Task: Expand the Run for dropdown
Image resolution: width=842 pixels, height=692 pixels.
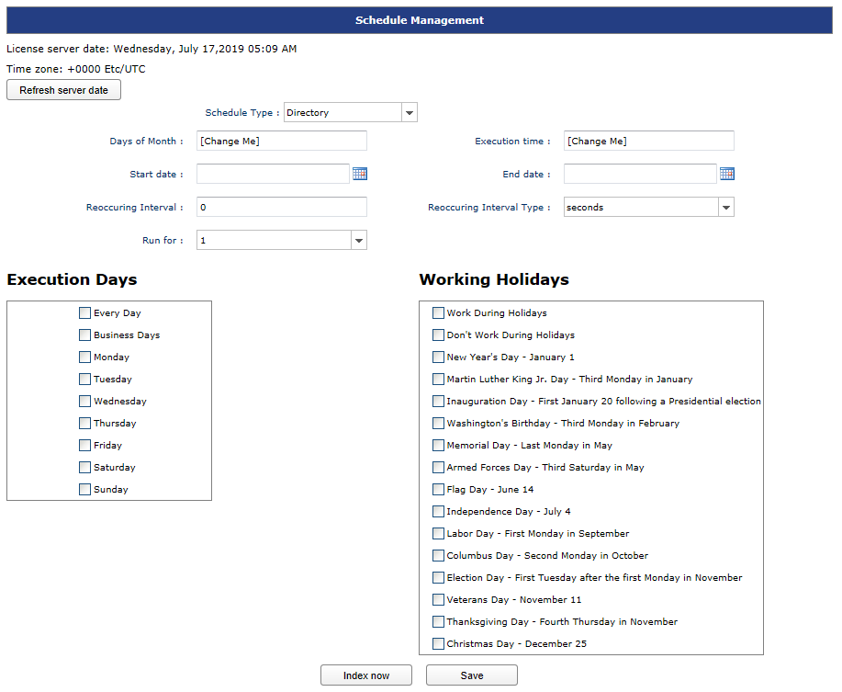Action: (x=359, y=240)
